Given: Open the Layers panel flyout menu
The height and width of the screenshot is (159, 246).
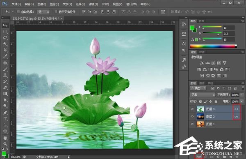Looking at the screenshot, I should click(x=242, y=83).
